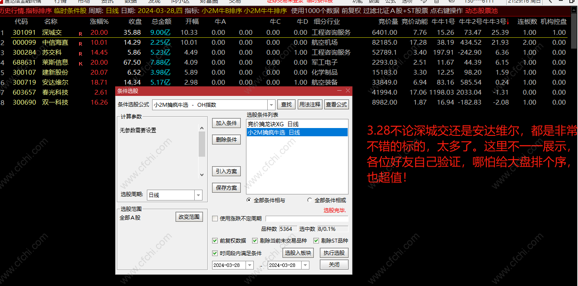Sort by the 竞价动能 column header
The width and height of the screenshot is (578, 286).
[415, 22]
